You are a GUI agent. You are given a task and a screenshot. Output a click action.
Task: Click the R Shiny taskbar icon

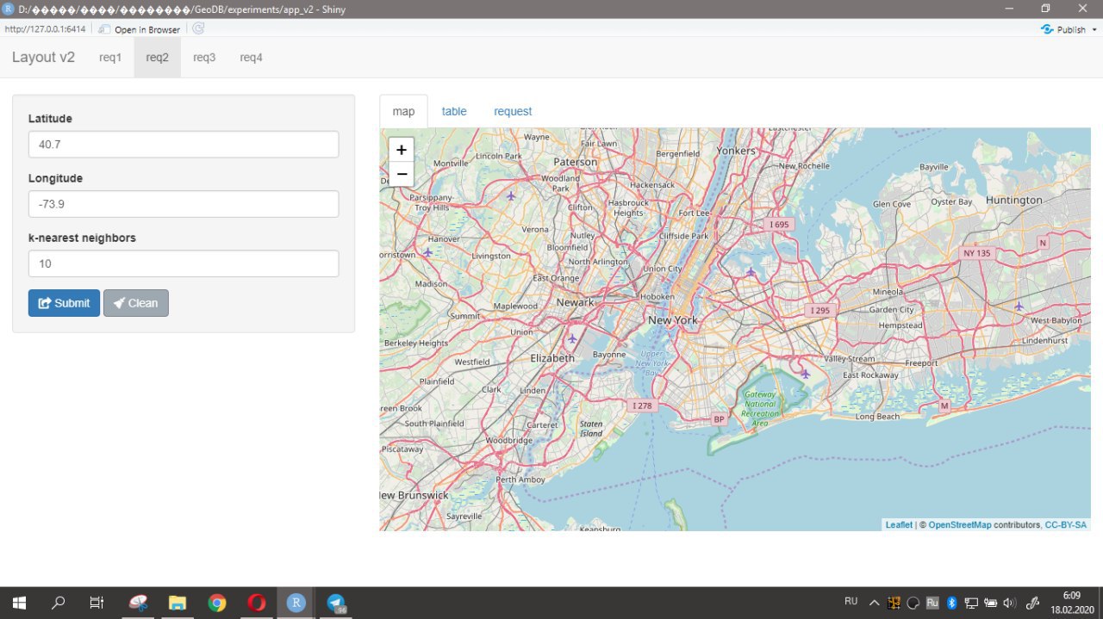click(295, 603)
